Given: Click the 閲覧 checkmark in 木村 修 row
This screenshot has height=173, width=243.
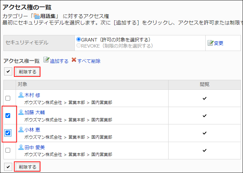Looking at the screenshot, I should 205,98.
